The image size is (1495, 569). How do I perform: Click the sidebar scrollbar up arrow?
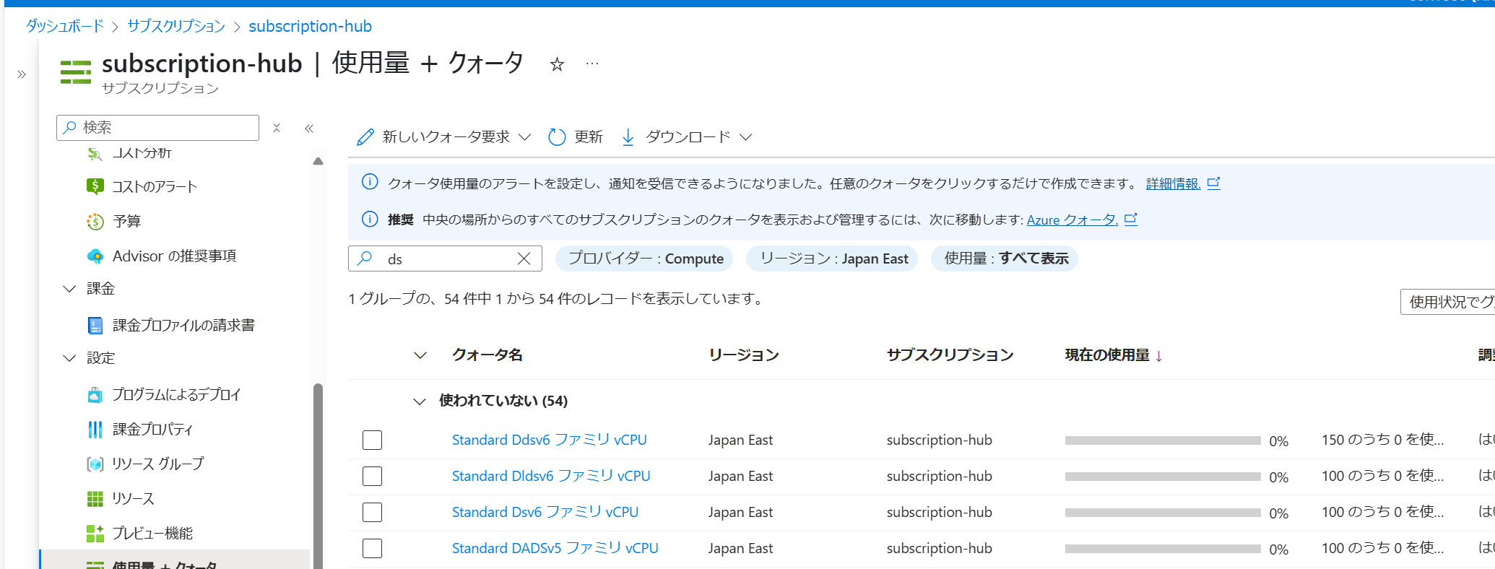[318, 161]
